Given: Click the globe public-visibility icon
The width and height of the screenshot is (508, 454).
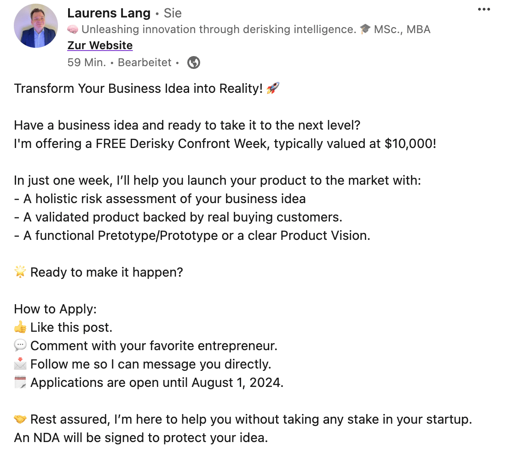Looking at the screenshot, I should [194, 62].
